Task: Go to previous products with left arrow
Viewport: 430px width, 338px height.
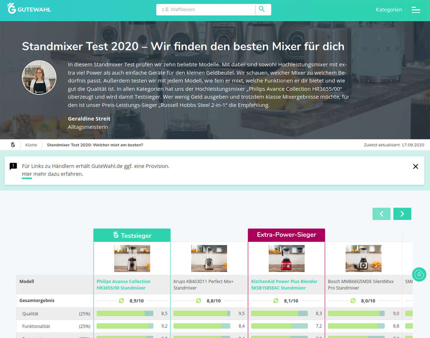Action: 381,214
